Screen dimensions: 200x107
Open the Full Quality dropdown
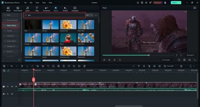tap(168, 60)
